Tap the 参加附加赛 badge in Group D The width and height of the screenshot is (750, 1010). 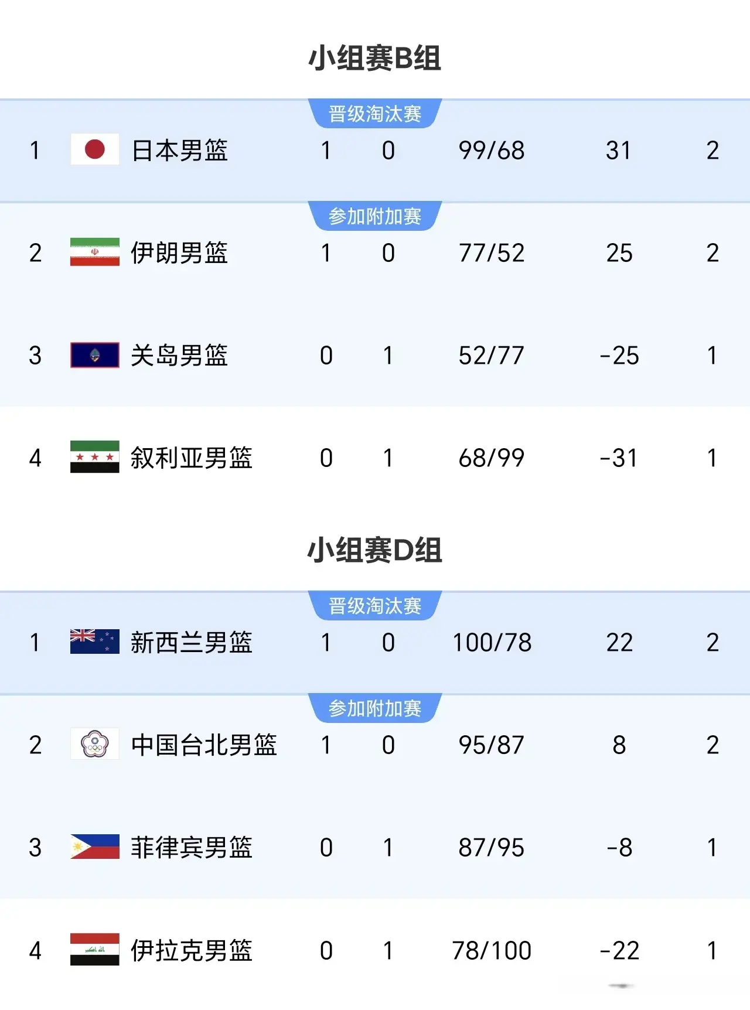point(375,708)
